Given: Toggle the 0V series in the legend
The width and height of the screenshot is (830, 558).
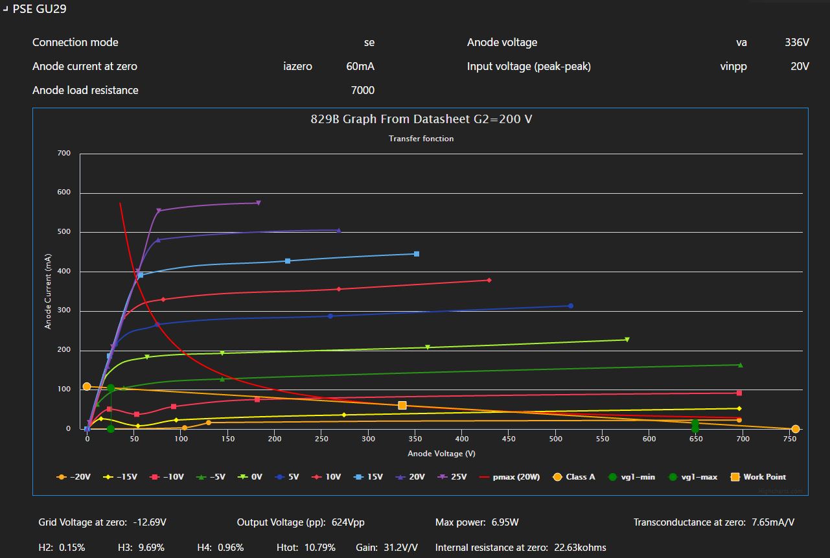Looking at the screenshot, I should [250, 477].
